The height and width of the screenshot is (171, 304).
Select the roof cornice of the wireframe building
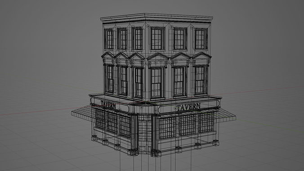(x=156, y=18)
